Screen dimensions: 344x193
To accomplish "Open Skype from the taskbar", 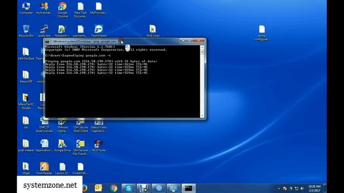I will point(128,188).
